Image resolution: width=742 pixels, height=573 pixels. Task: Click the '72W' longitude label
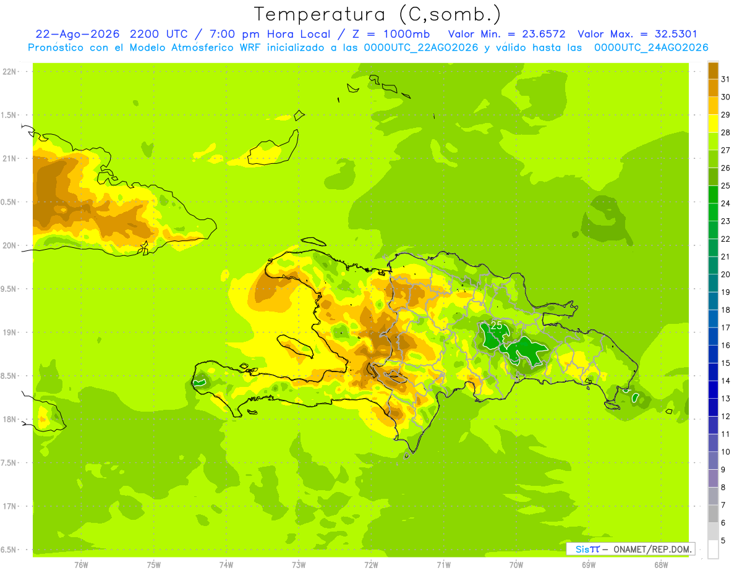point(371,564)
